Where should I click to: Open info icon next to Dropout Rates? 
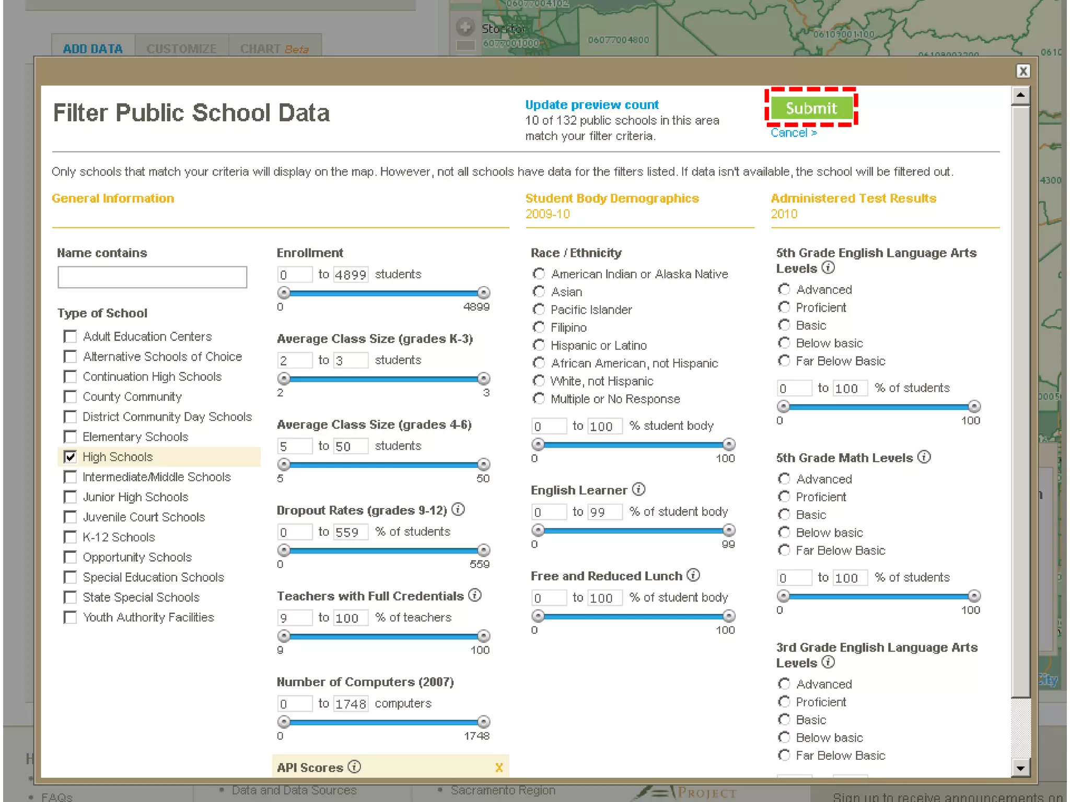[x=458, y=509]
